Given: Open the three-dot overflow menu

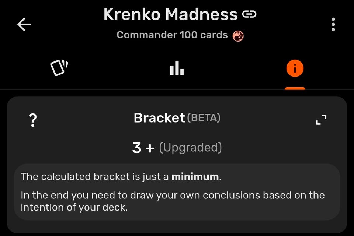Looking at the screenshot, I should 333,24.
